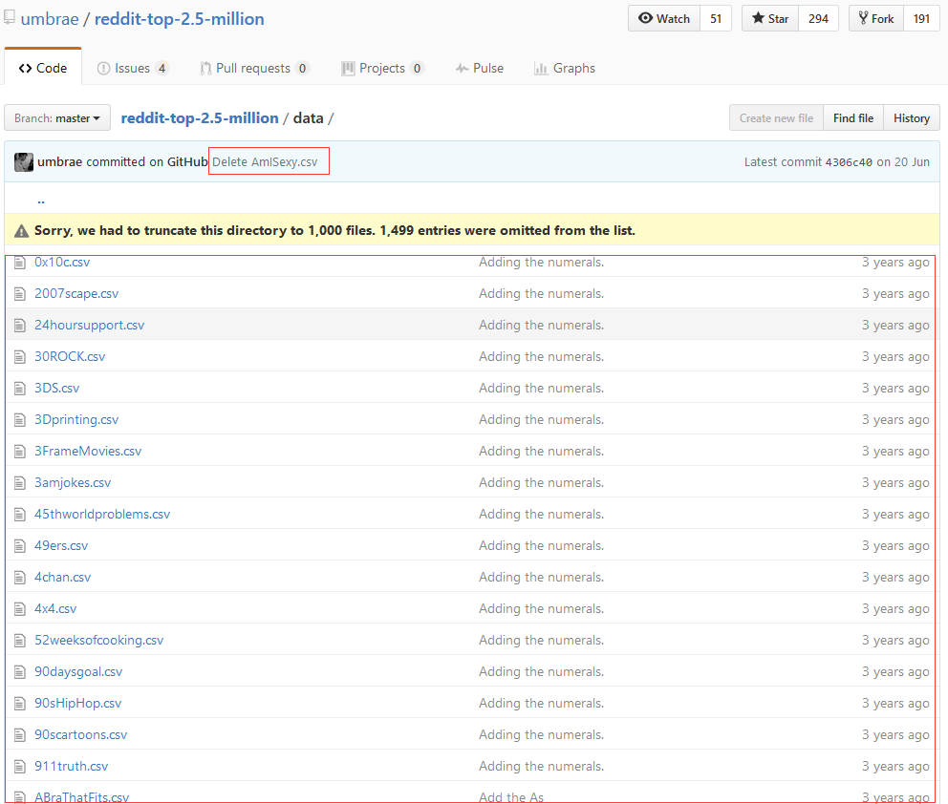Click the file icon beside 30ROCK.csv

[20, 357]
